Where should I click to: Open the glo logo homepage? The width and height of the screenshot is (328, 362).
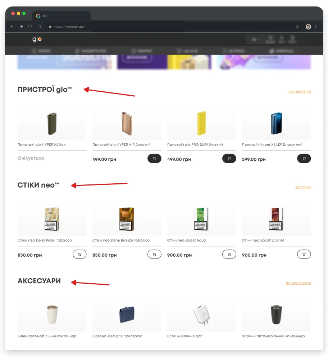coord(37,39)
